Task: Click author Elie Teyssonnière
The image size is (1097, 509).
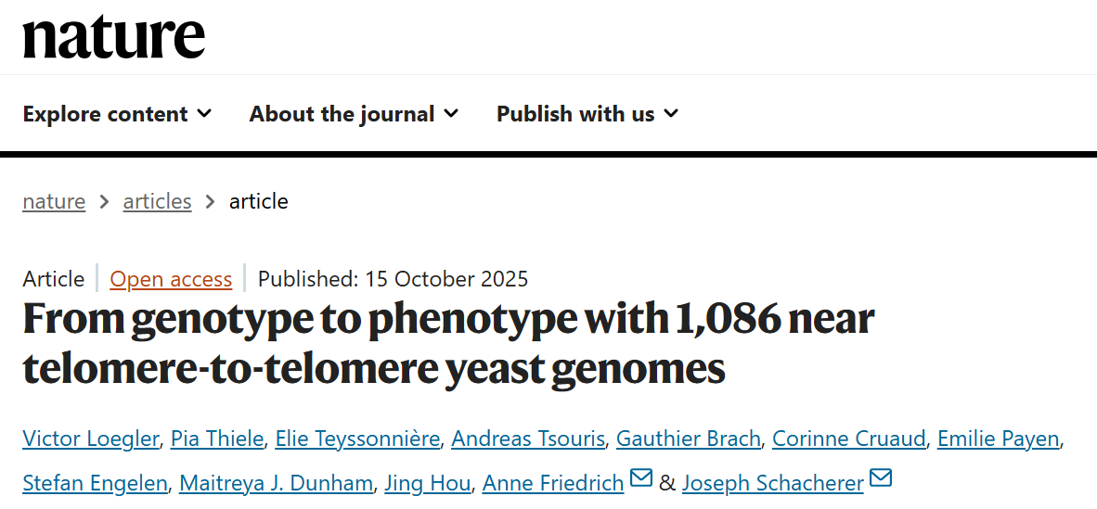Action: click(x=357, y=439)
